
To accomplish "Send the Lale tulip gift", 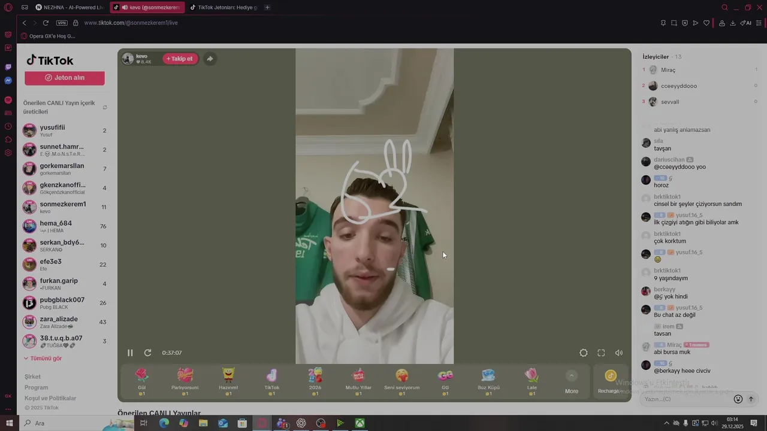I will pos(532,381).
